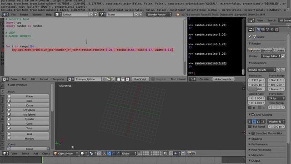Open the Info editor type selector
The image size is (291, 164).
[5, 14]
